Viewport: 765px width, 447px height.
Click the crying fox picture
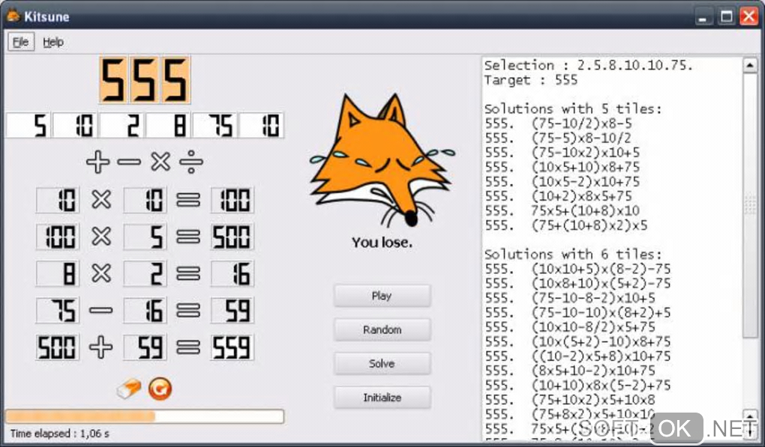(382, 161)
